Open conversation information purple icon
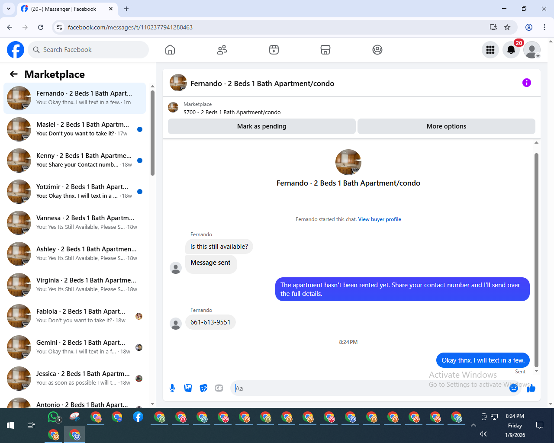 click(527, 83)
